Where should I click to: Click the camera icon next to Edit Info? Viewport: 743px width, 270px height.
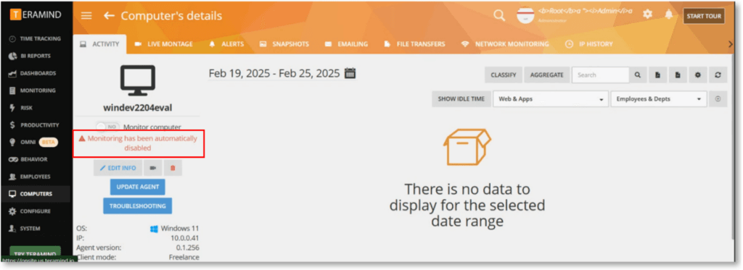[x=152, y=168]
